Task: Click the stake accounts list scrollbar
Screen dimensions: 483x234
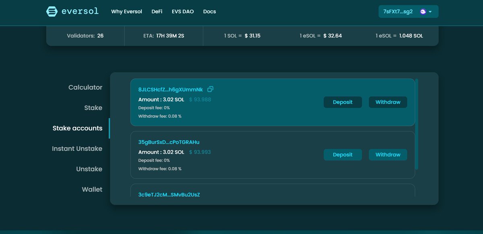Action: pyautogui.click(x=417, y=124)
